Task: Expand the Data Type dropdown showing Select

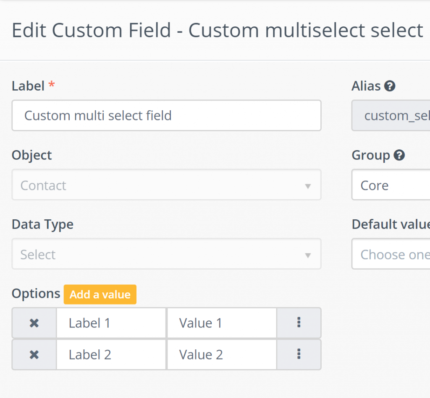Action: [166, 254]
